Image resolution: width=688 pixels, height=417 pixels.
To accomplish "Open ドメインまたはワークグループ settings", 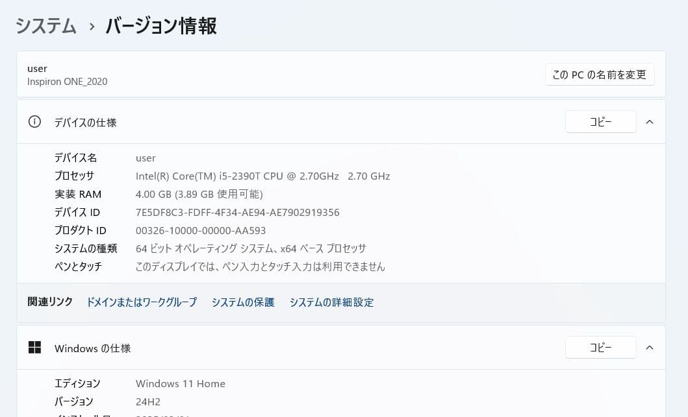I will [x=141, y=302].
